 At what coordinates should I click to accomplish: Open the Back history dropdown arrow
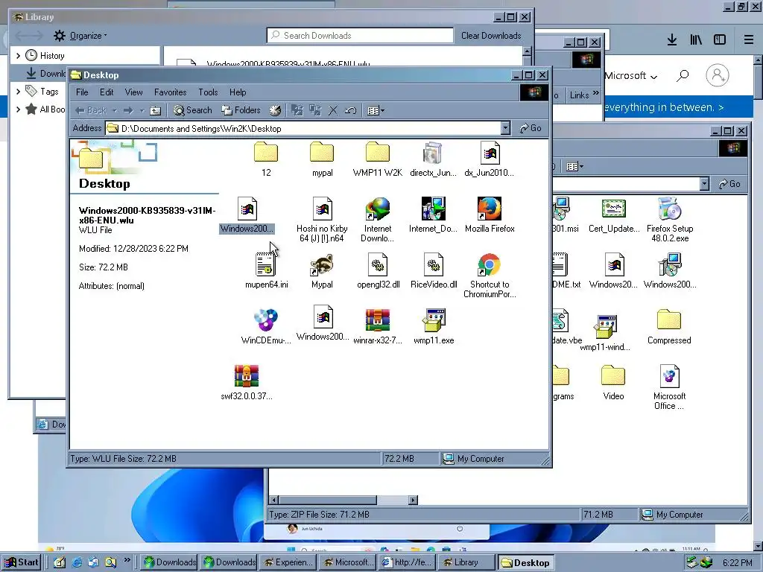(x=114, y=111)
